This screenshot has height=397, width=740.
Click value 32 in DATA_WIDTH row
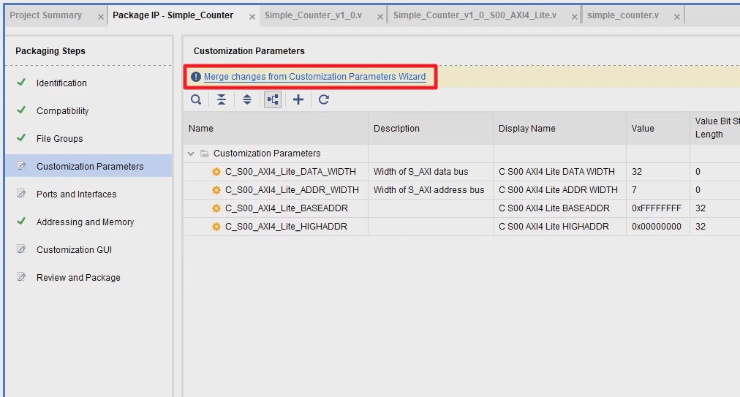tap(637, 172)
